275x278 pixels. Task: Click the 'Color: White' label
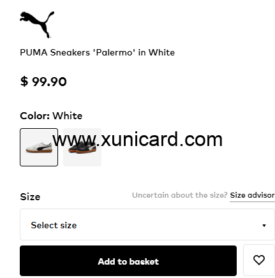tap(51, 116)
